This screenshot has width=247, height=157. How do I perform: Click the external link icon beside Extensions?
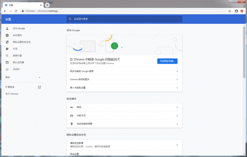[x=40, y=87]
